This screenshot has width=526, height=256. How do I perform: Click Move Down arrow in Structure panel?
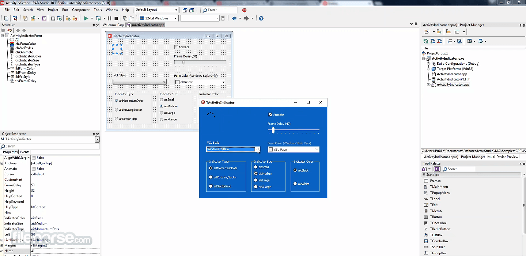(x=24, y=31)
